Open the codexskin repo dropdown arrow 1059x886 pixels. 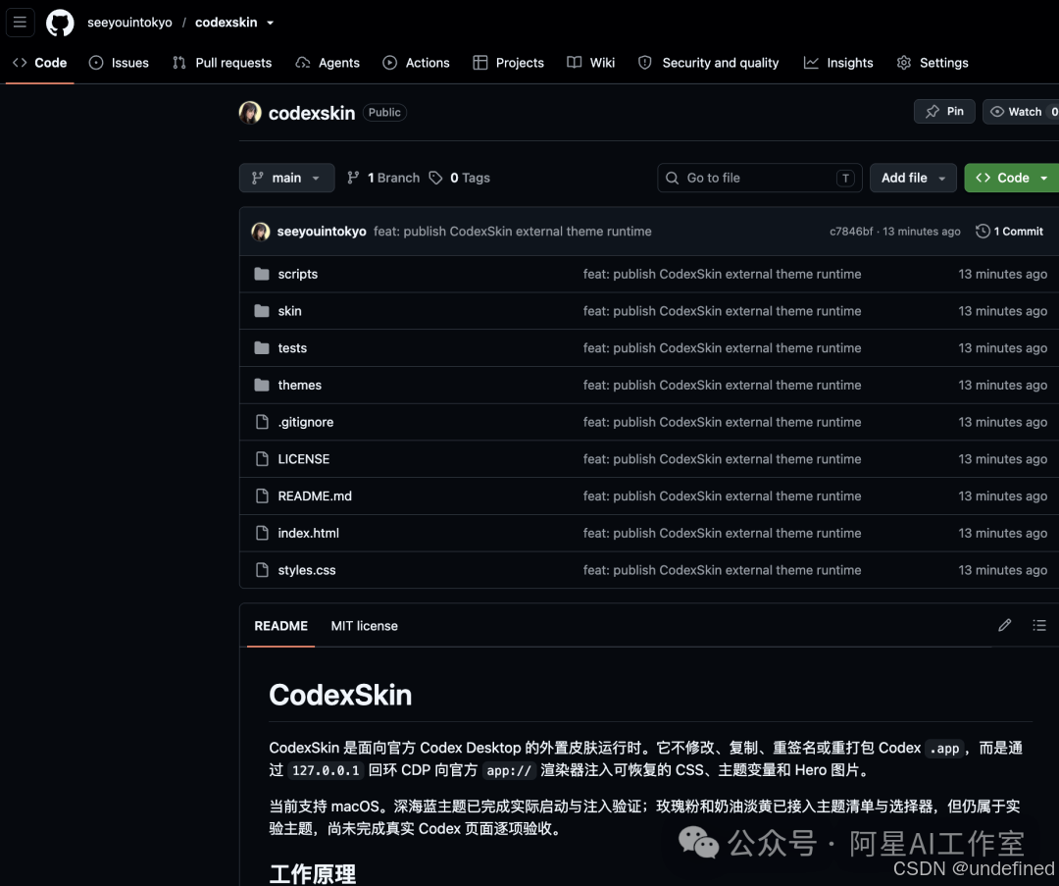click(x=271, y=23)
